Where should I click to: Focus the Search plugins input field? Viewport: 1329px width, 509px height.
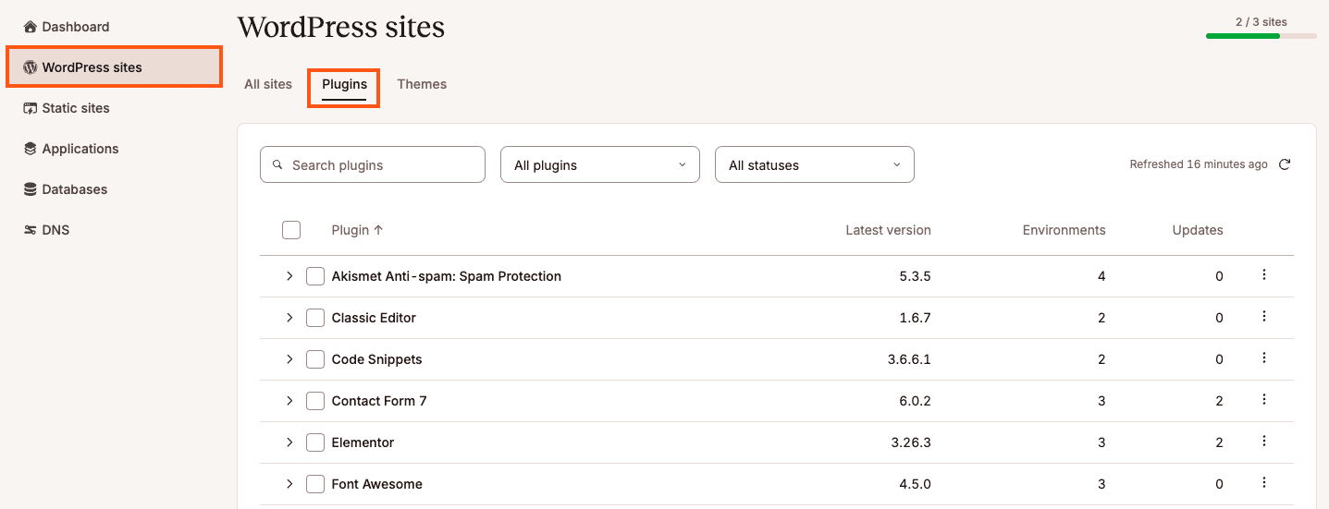click(373, 164)
